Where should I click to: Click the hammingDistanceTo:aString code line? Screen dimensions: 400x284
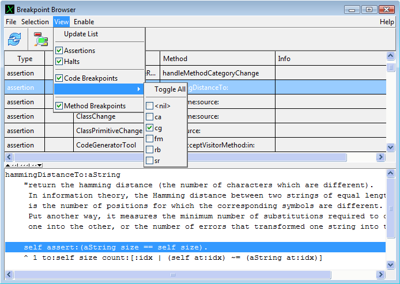(x=63, y=175)
